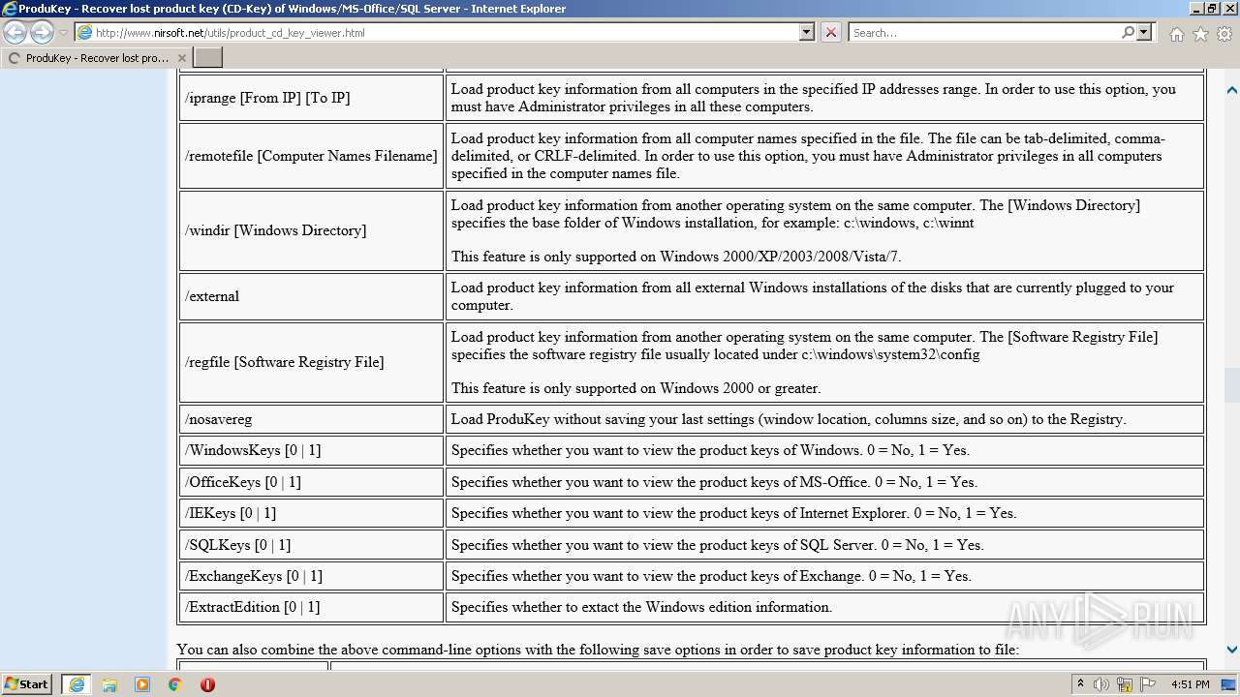Click the /nosavereg option cell
Image resolution: width=1240 pixels, height=697 pixels.
(x=311, y=419)
